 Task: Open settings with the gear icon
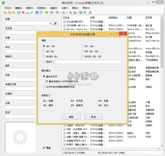click(x=90, y=13)
